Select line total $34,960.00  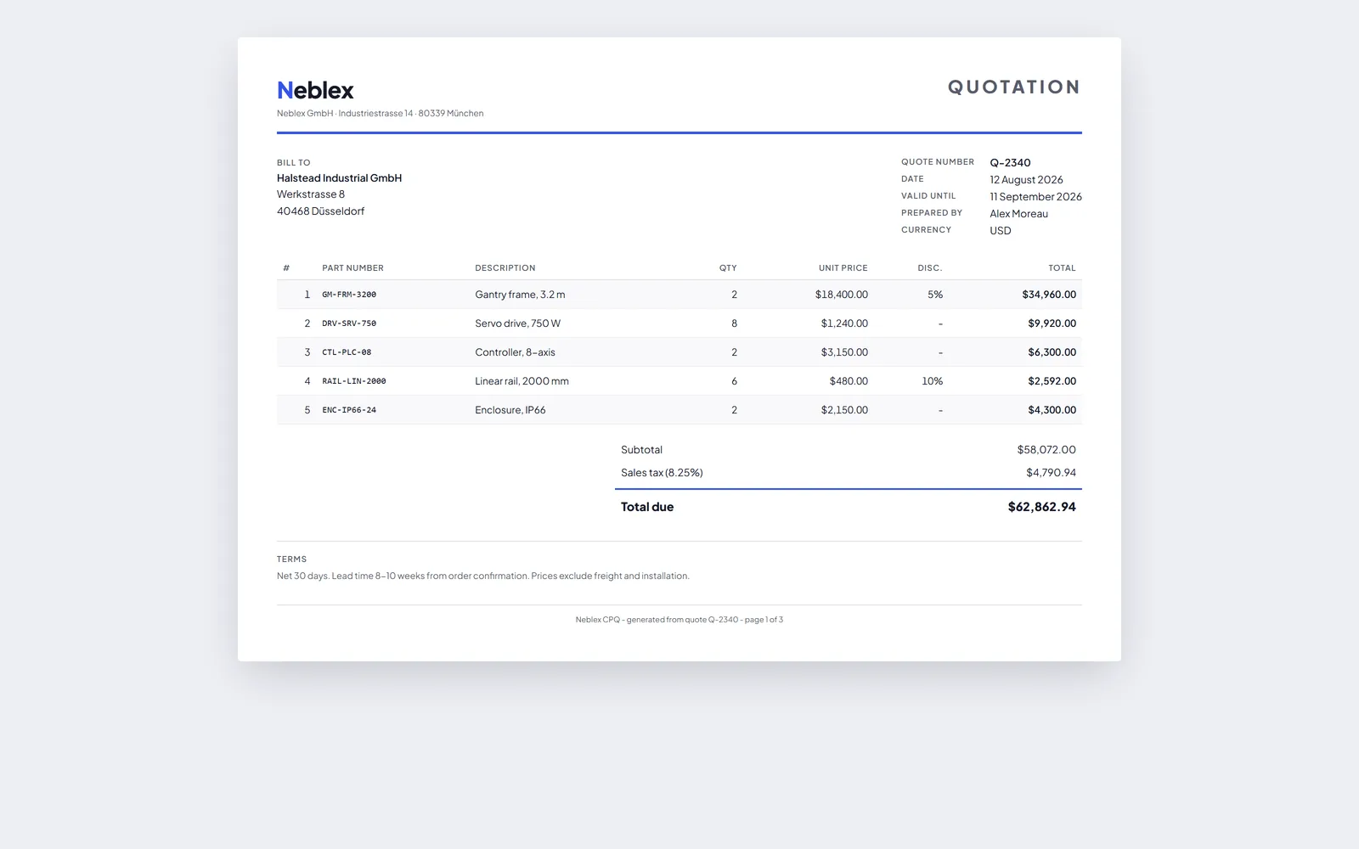tap(1049, 295)
